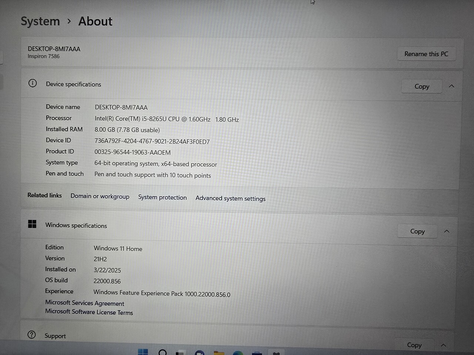
Task: Copy the Device specifications
Action: click(x=422, y=87)
